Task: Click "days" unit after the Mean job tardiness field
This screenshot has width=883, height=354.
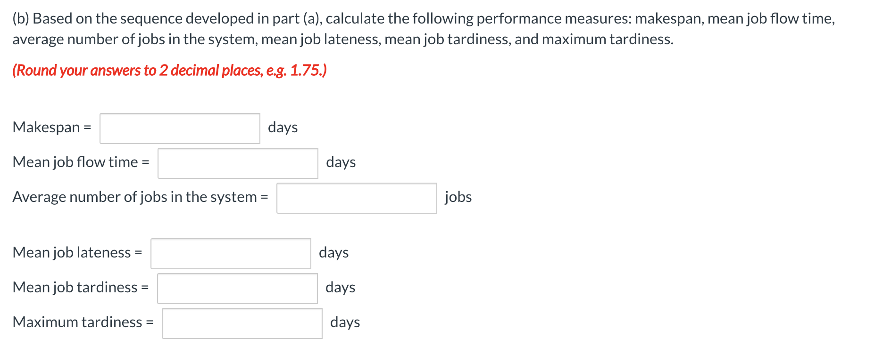Action: (x=340, y=288)
